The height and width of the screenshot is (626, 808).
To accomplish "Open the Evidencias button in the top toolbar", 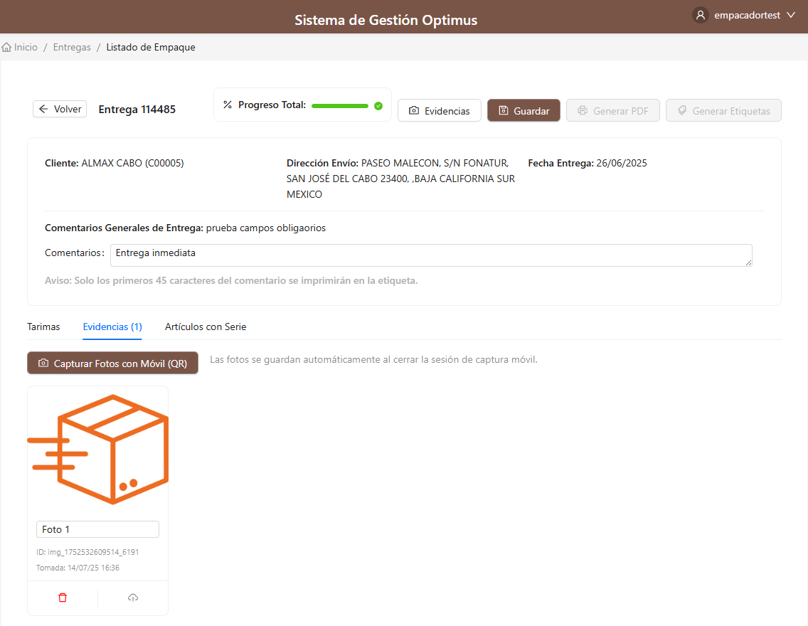I will [439, 110].
